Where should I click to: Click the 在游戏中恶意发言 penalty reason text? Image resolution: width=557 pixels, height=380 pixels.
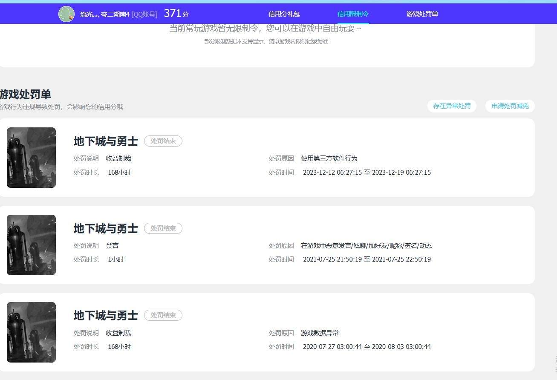click(367, 246)
